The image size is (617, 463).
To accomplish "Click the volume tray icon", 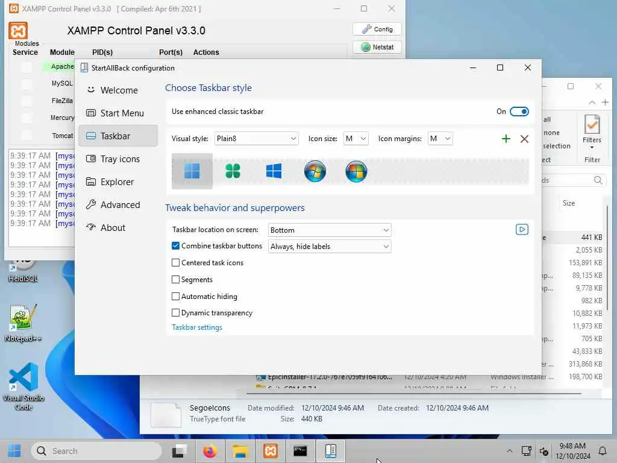I will tap(544, 451).
